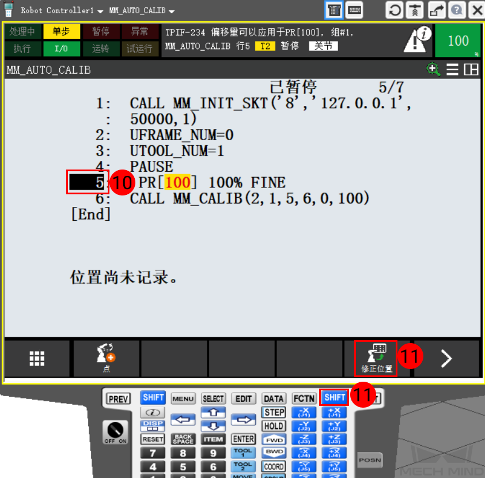
Task: Click the 修正位置 touch-up softkey
Action: pos(376,359)
